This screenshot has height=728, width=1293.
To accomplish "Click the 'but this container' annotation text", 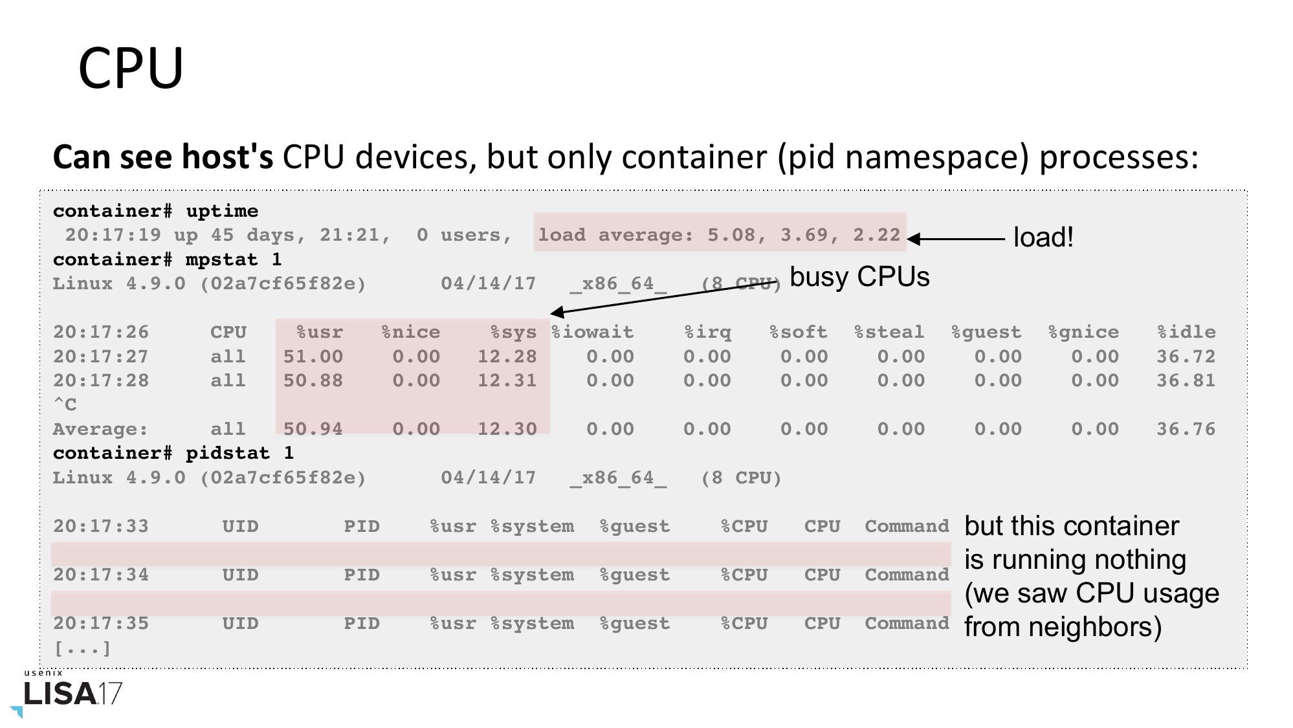I will click(1072, 526).
